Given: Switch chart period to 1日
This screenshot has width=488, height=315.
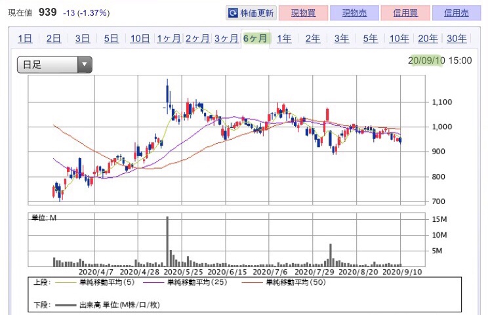Looking at the screenshot, I should [x=25, y=39].
